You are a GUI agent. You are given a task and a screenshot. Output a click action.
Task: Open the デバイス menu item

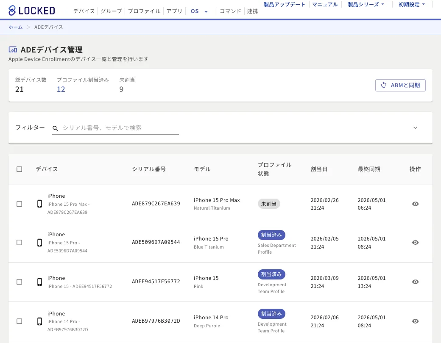[x=84, y=11]
